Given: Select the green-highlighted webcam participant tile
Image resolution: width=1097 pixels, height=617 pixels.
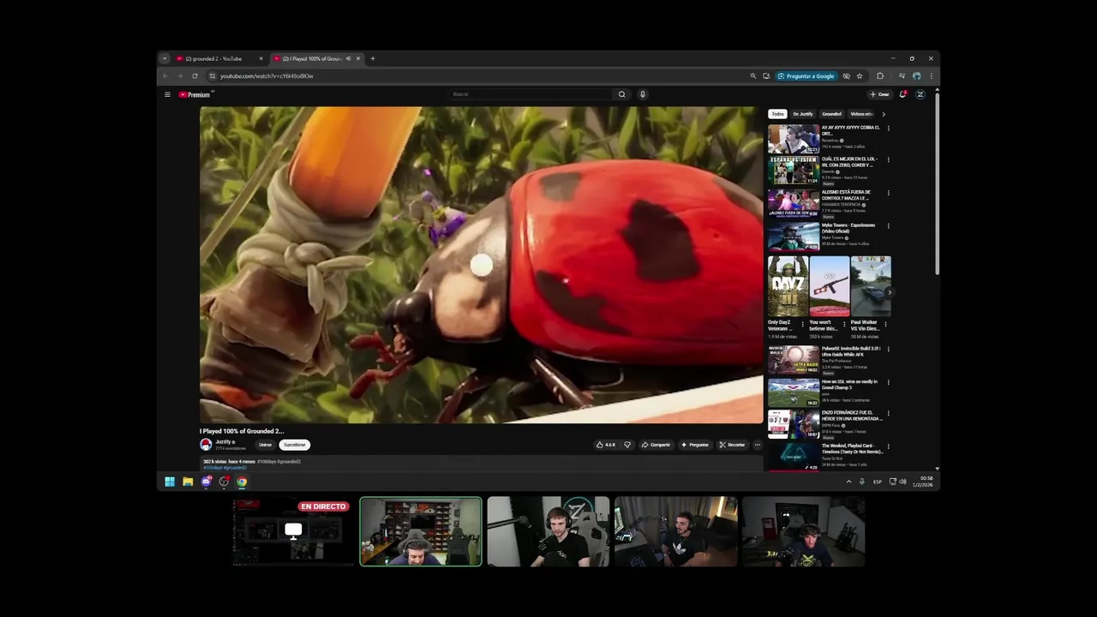Looking at the screenshot, I should (421, 531).
